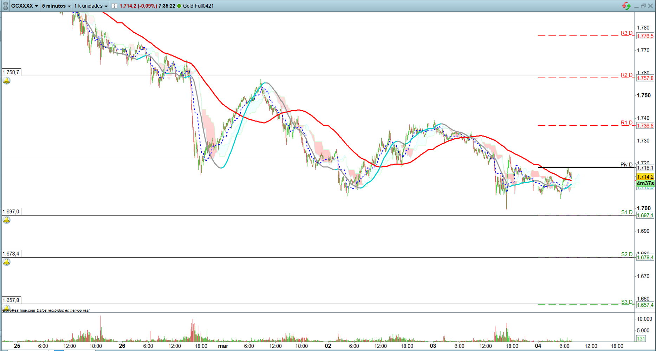Restore the chart window size
Screen dimensions: 656x351
click(643, 6)
